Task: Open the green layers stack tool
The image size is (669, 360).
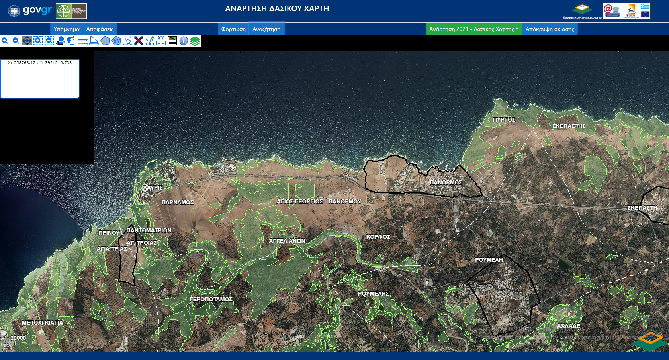Action: pyautogui.click(x=195, y=41)
